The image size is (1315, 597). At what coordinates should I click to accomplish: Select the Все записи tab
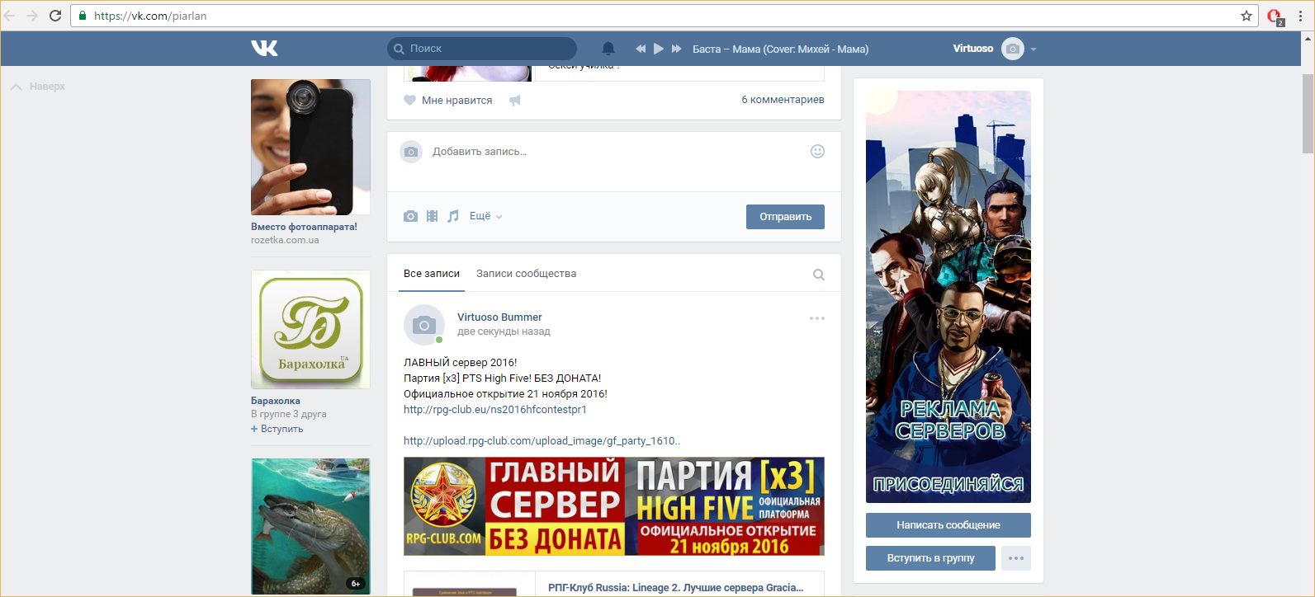click(x=431, y=274)
